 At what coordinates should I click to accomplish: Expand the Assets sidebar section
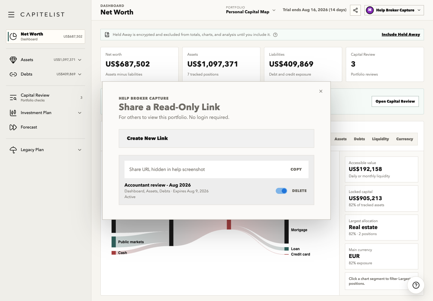tap(80, 60)
